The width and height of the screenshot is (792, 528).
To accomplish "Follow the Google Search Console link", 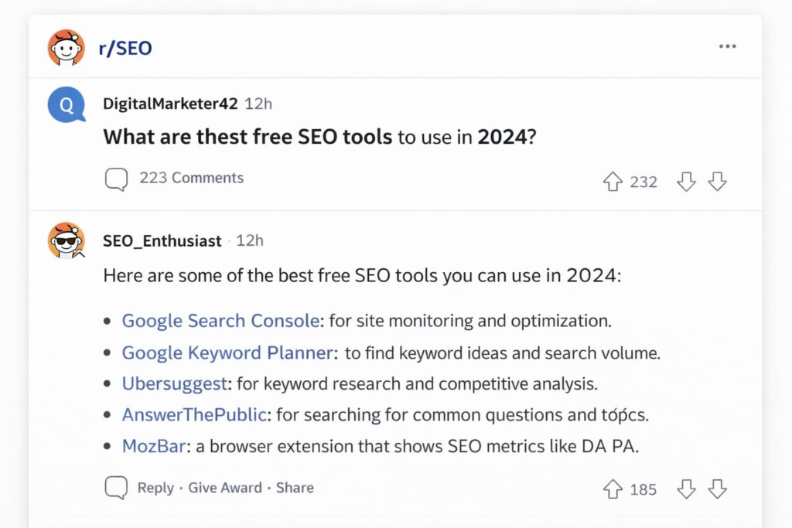I will pyautogui.click(x=220, y=321).
